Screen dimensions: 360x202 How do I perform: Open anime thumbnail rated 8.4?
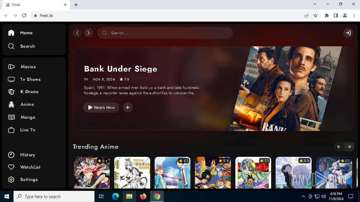pos(92,173)
